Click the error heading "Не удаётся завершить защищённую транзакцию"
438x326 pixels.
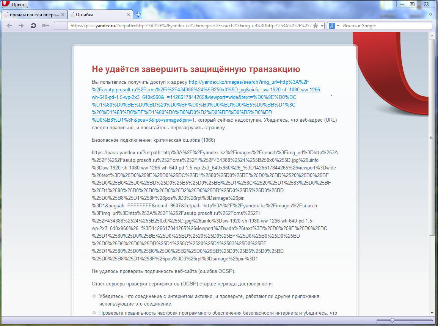[196, 69]
